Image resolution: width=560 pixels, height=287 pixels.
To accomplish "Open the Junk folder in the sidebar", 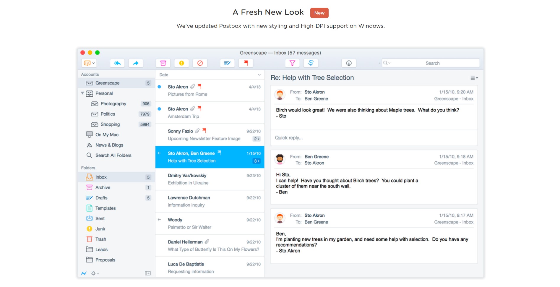I will 116,229.
